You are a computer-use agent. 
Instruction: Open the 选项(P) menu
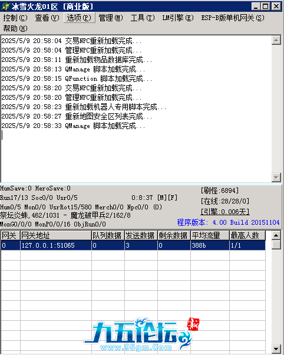coord(79,18)
